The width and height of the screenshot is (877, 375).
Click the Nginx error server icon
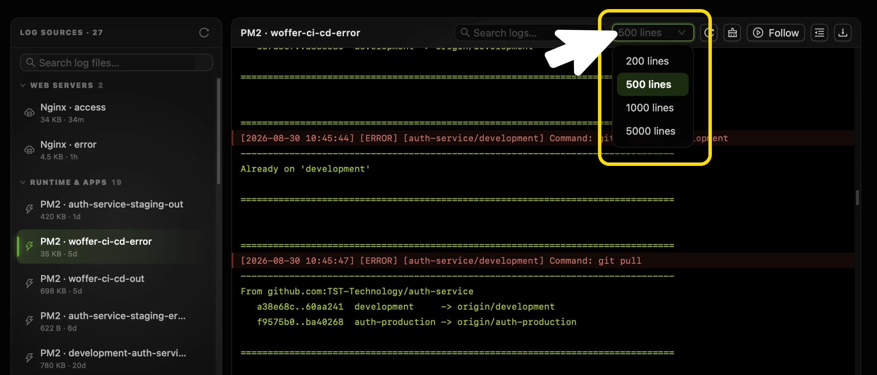point(29,150)
